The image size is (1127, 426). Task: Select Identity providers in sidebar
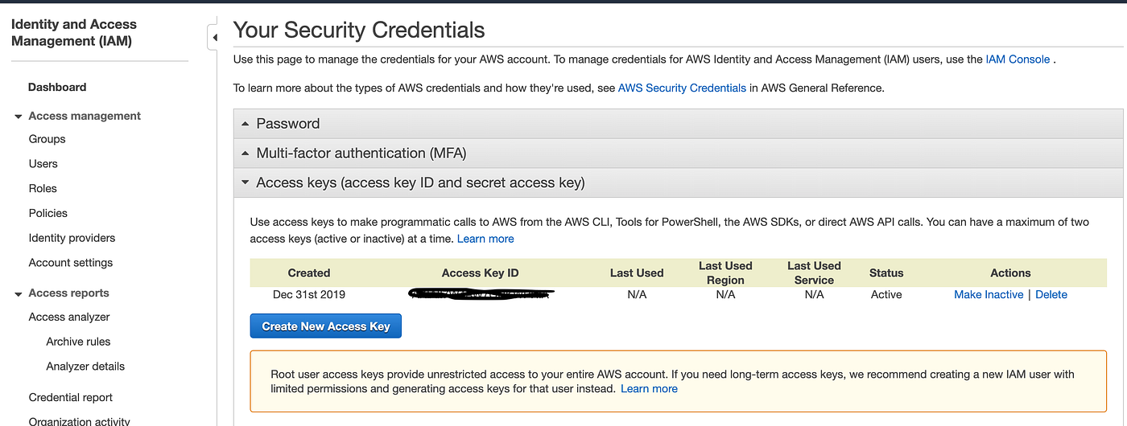(x=72, y=238)
